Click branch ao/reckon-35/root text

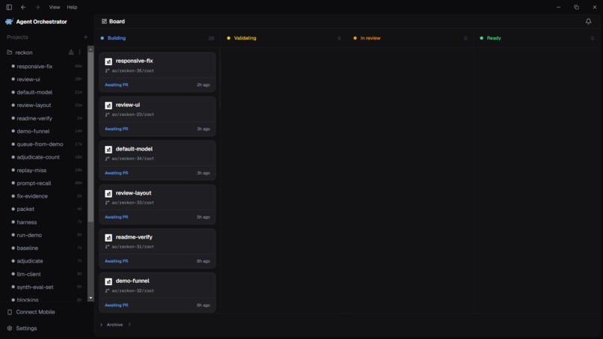pos(132,71)
